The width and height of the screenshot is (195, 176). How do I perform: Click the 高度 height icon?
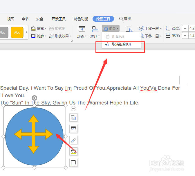168,28
